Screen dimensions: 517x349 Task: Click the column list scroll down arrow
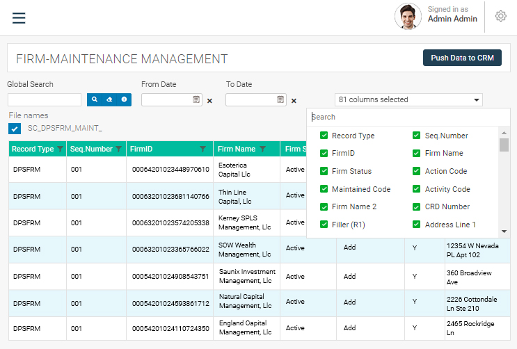pyautogui.click(x=504, y=232)
